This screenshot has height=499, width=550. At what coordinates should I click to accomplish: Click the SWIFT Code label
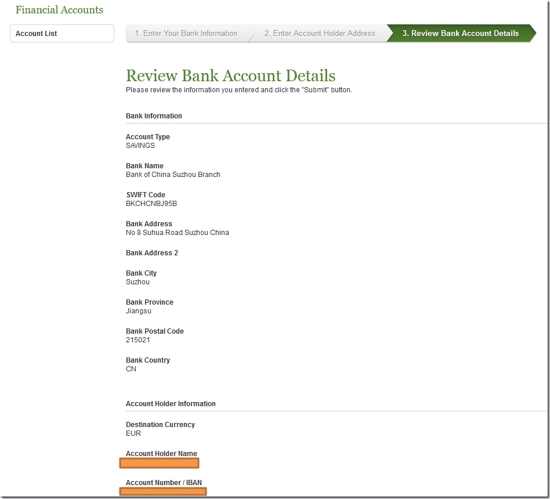click(x=146, y=195)
